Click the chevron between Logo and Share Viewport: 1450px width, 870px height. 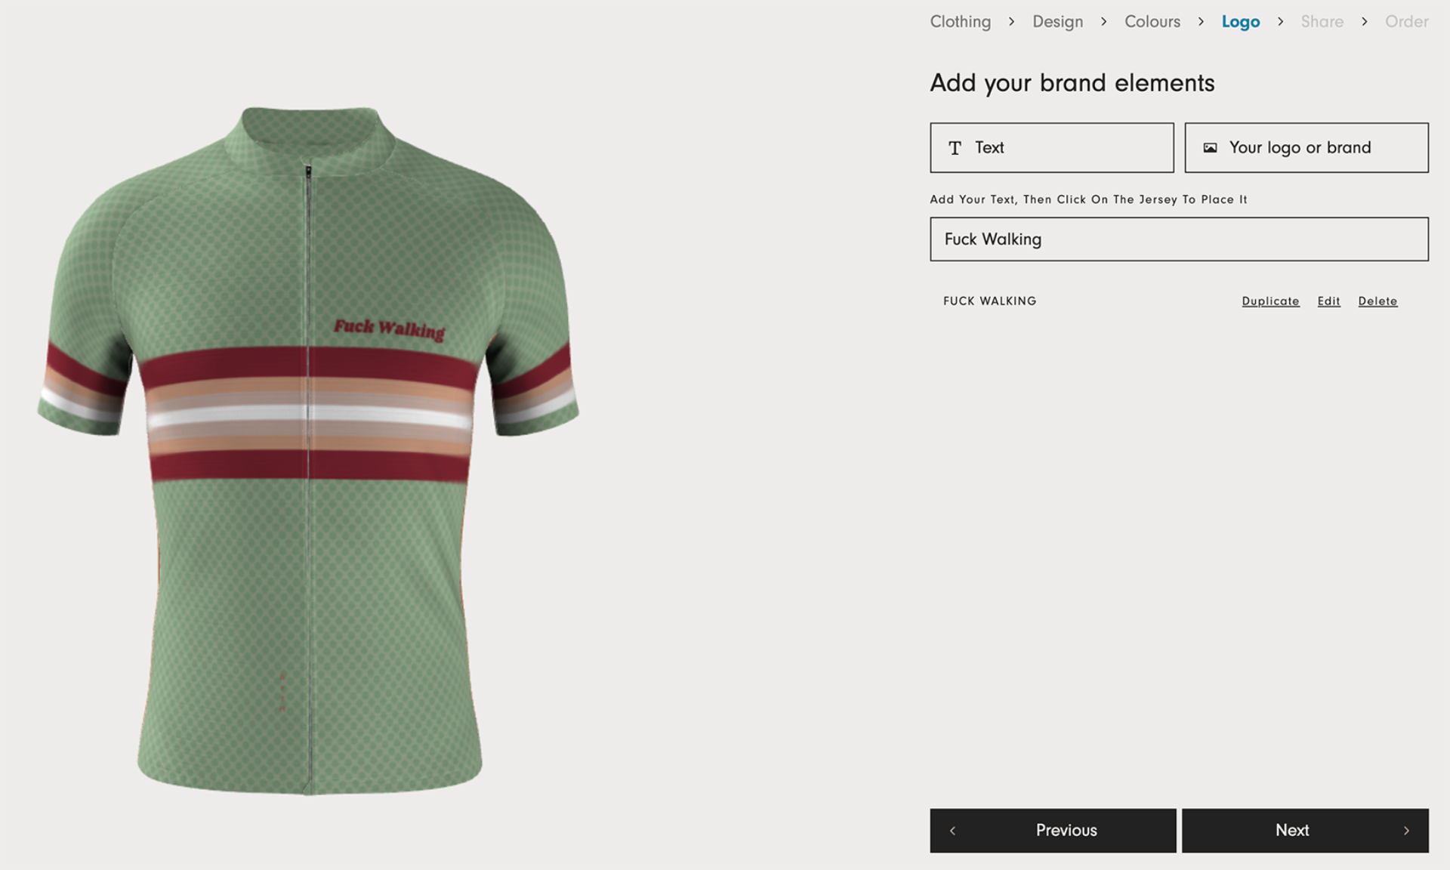click(1280, 22)
